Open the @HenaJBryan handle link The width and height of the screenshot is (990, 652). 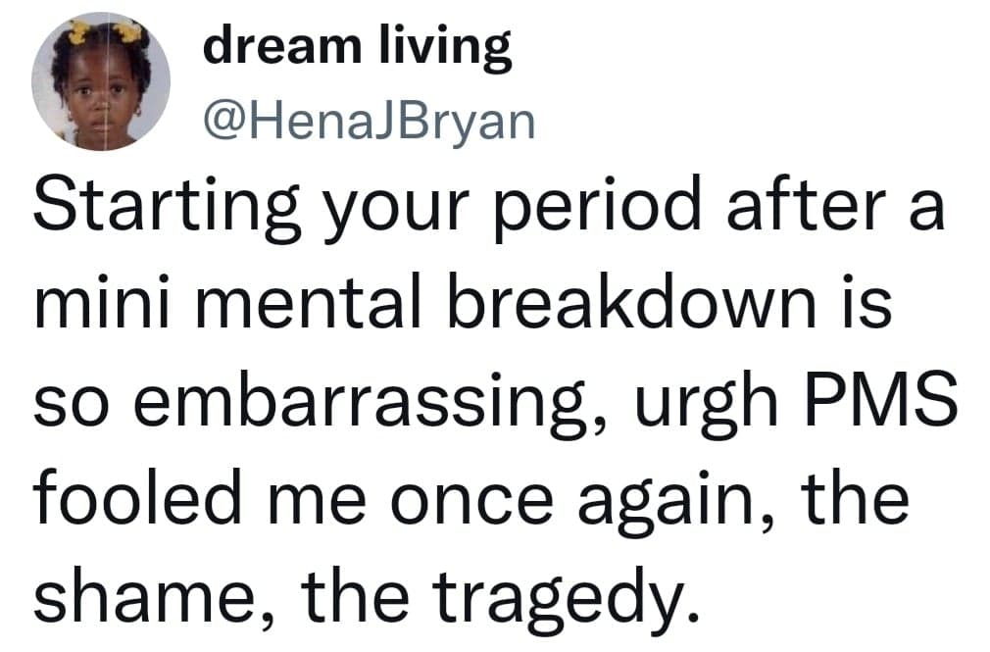[369, 120]
